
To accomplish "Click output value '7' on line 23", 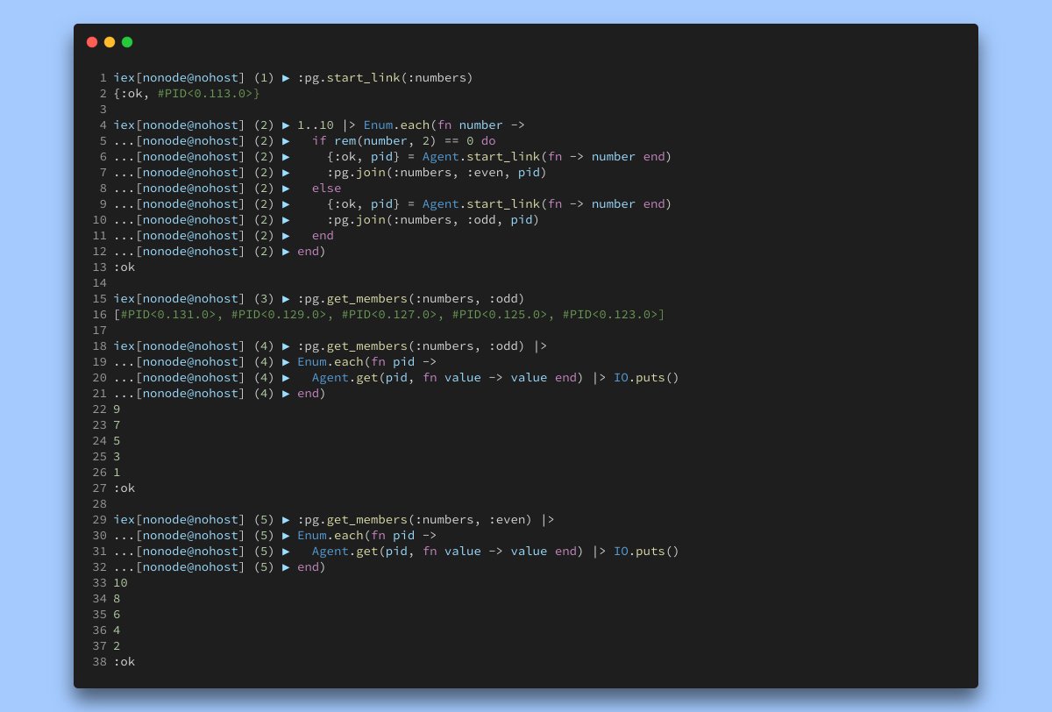I will 117,424.
